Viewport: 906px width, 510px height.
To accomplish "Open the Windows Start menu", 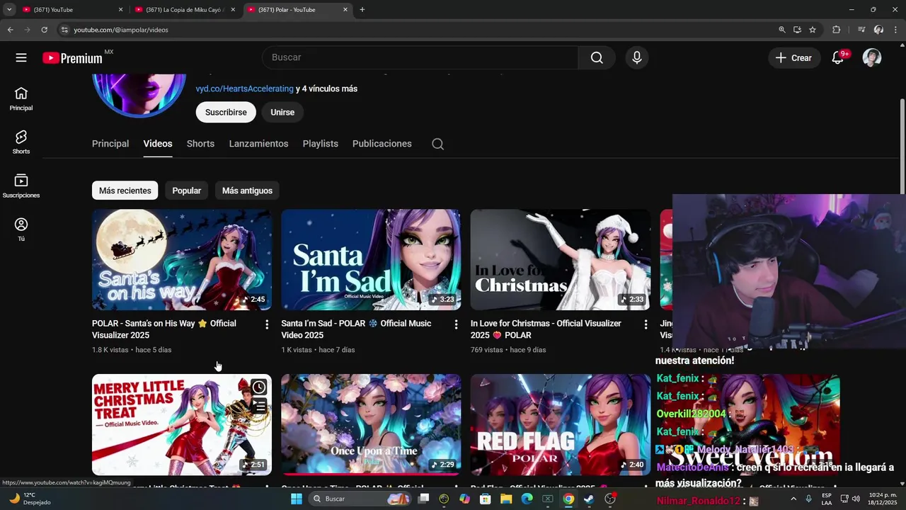I will click(x=297, y=499).
